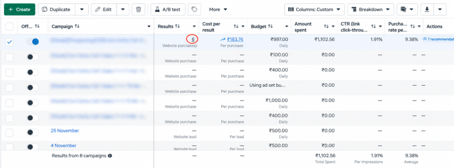Click the Actions column header

(x=434, y=26)
